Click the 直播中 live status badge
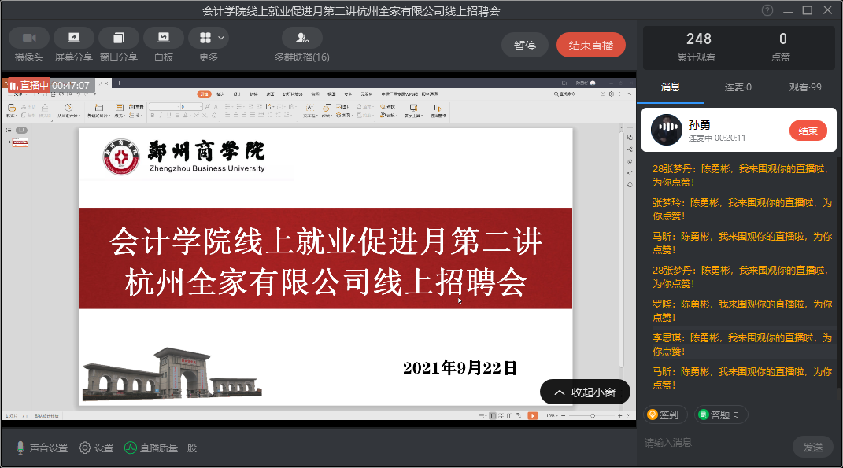Viewport: 843px width, 468px height. point(29,85)
